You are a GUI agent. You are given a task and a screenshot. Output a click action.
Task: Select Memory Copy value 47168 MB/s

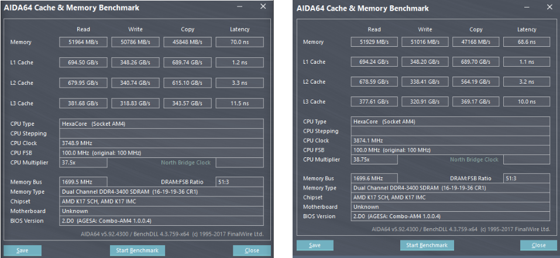point(476,42)
